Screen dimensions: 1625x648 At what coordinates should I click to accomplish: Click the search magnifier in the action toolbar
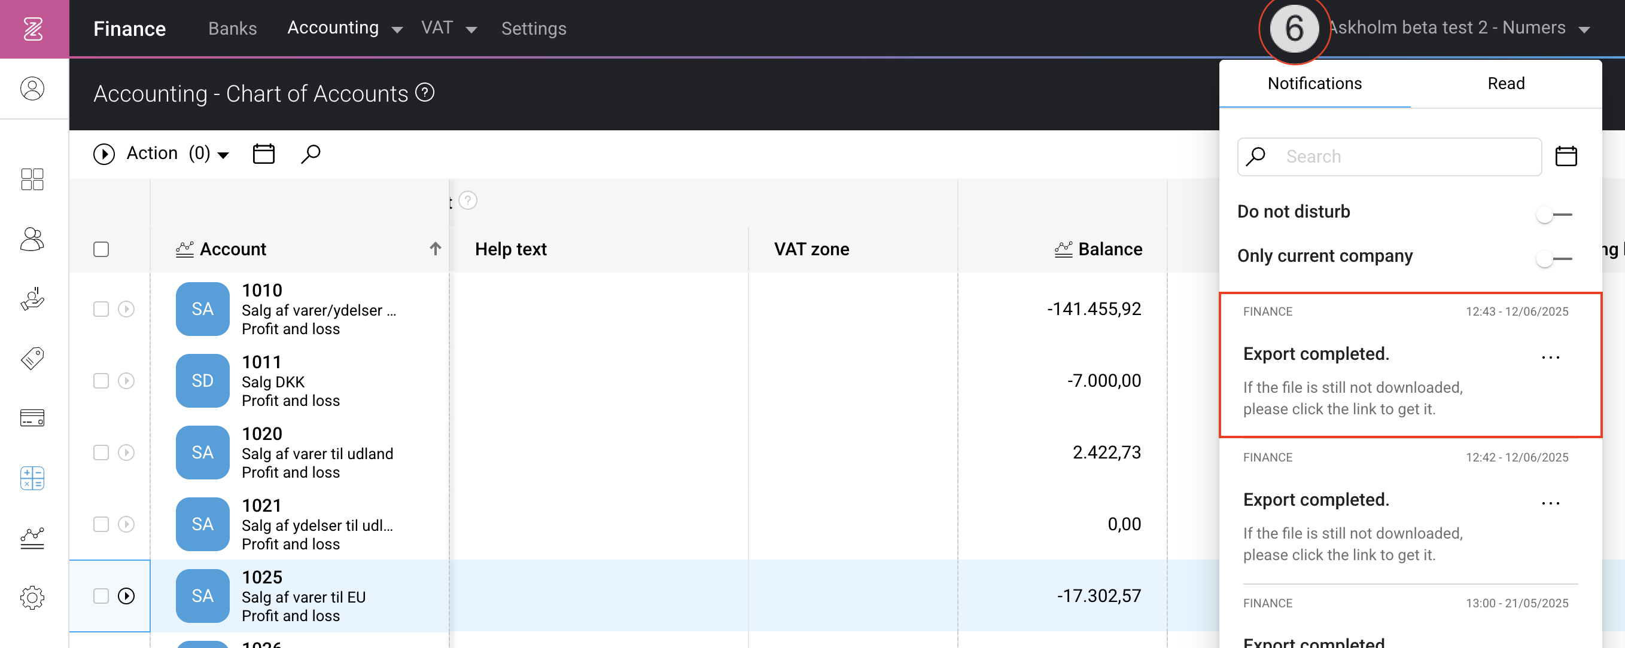point(311,153)
